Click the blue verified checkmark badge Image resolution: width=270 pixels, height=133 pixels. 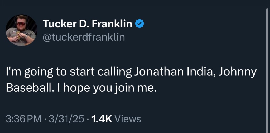pos(140,24)
